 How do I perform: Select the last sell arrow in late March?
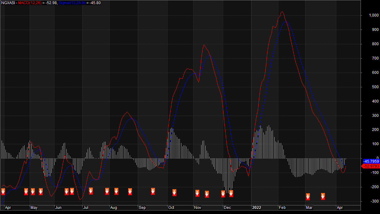click(x=323, y=196)
